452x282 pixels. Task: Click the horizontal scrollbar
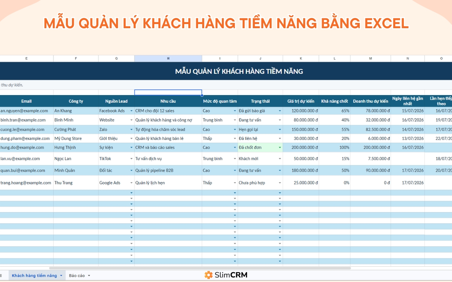tap(200, 268)
